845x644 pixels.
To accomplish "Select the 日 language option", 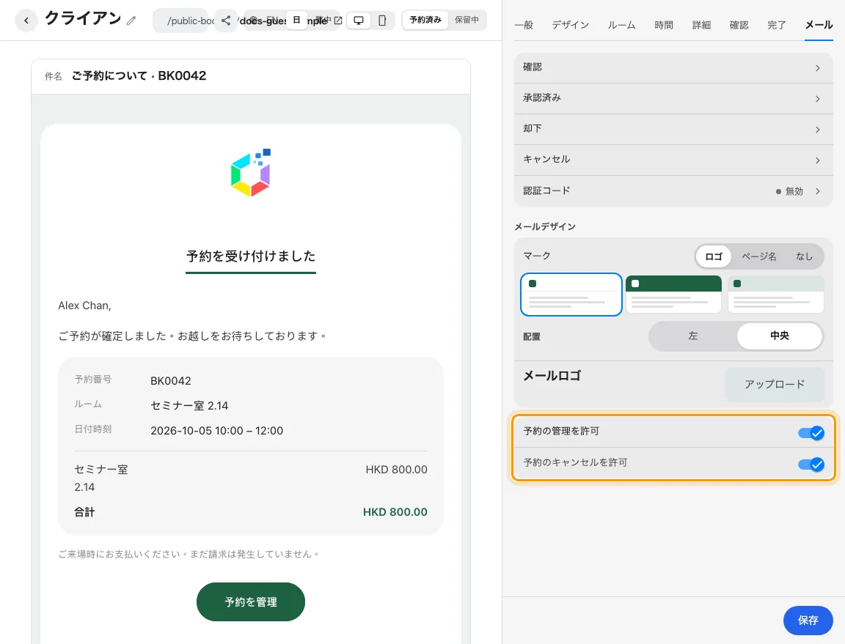I will pyautogui.click(x=296, y=20).
